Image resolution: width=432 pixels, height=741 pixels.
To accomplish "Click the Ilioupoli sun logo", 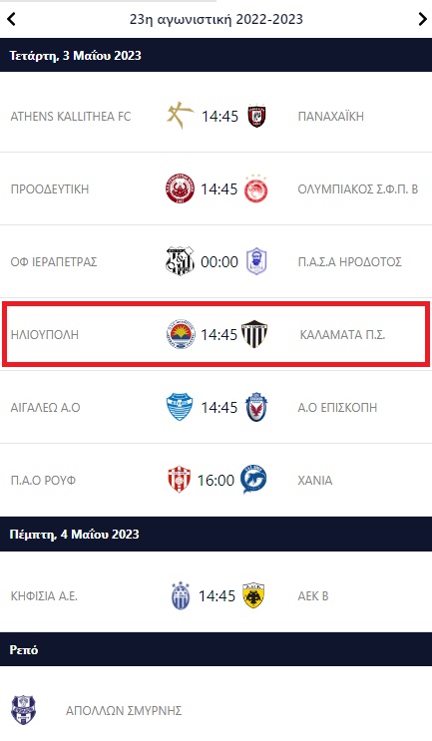I will click(x=181, y=334).
